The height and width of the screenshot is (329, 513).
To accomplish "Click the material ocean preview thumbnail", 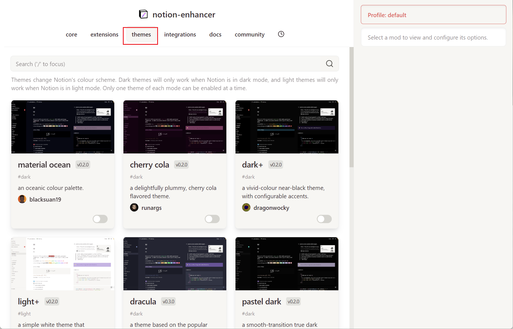I will pyautogui.click(x=63, y=127).
